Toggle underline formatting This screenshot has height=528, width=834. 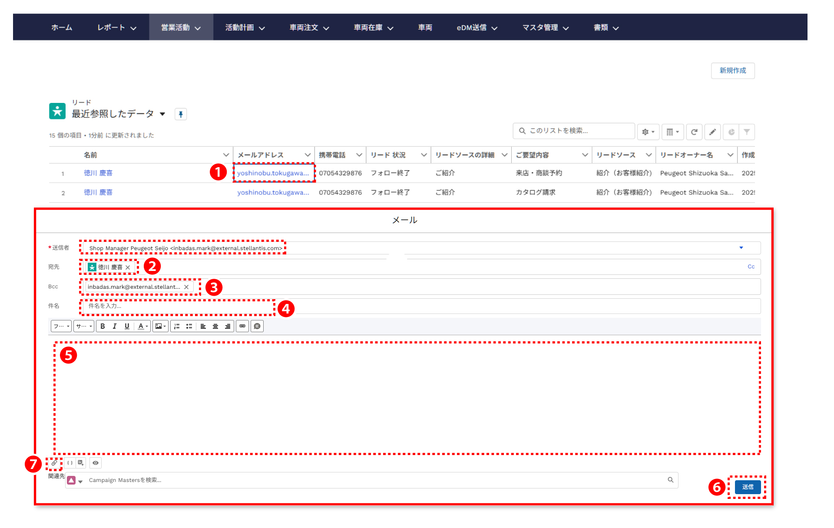coord(127,326)
